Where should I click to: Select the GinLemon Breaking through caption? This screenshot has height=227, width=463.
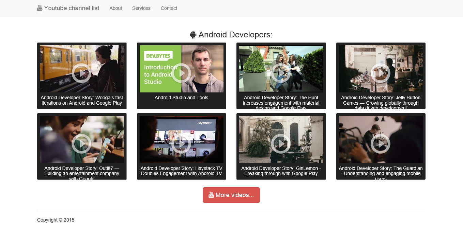[x=281, y=171]
